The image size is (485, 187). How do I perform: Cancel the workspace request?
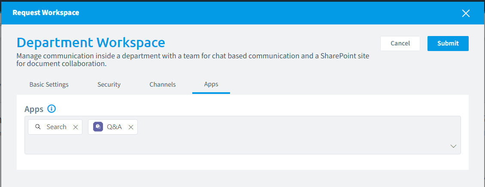[x=400, y=43]
